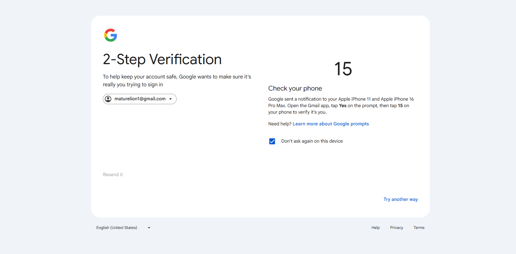Choose Try another way
Screen dimensions: 516x254
point(401,199)
